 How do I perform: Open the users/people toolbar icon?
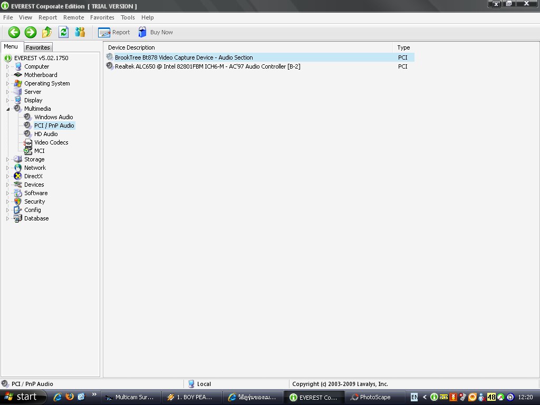point(80,32)
